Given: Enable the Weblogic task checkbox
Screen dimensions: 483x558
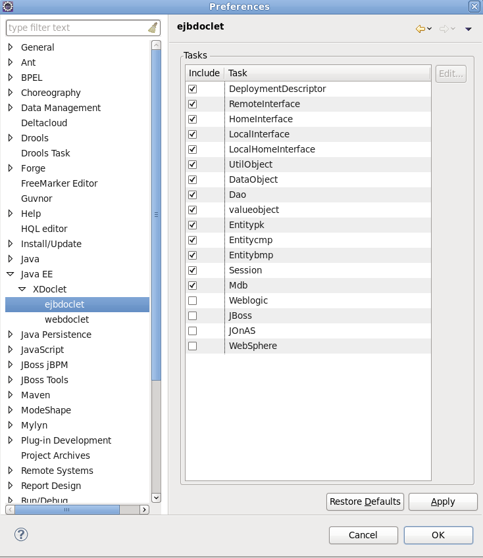Looking at the screenshot, I should pos(193,300).
